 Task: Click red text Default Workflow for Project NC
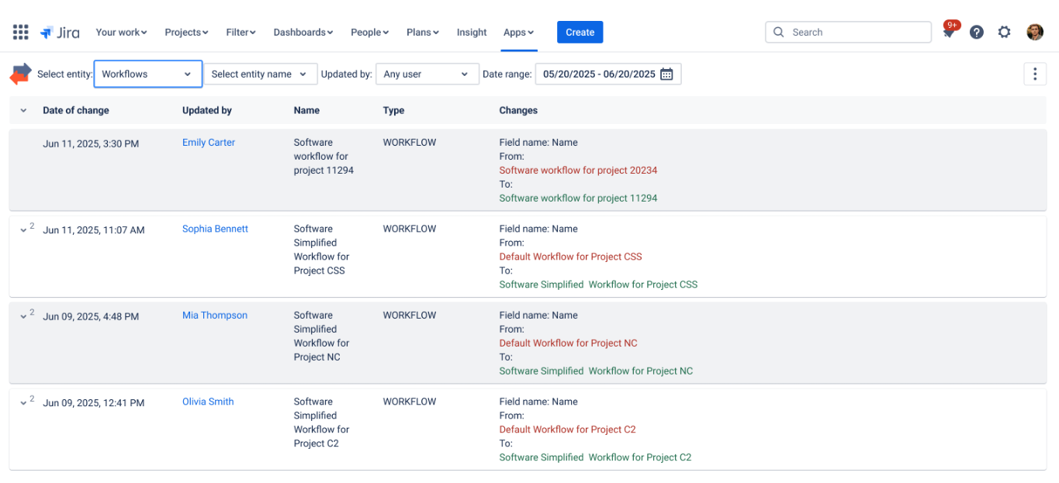point(568,343)
